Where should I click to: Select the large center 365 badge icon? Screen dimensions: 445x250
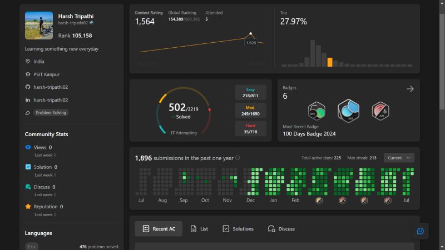[349, 111]
